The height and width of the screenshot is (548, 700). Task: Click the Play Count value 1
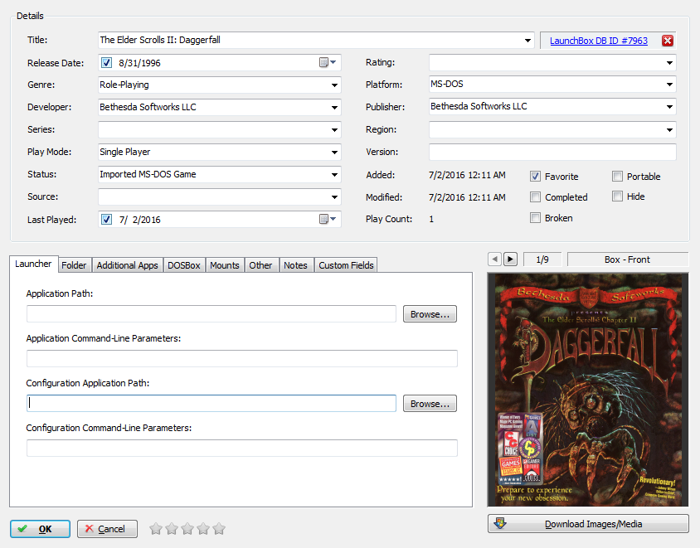click(x=431, y=219)
